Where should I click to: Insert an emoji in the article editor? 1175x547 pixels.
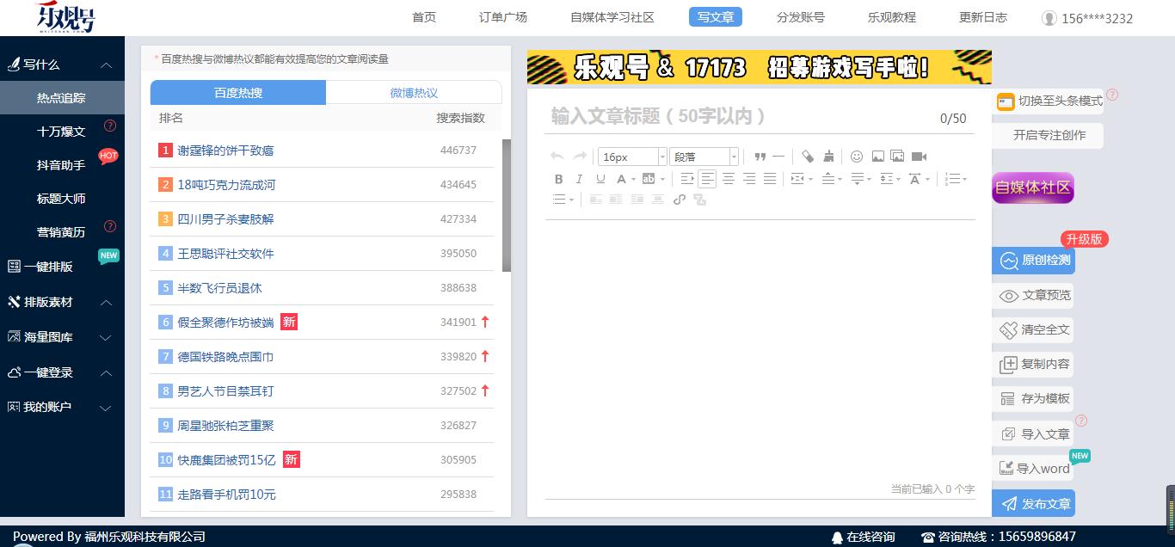tap(857, 157)
